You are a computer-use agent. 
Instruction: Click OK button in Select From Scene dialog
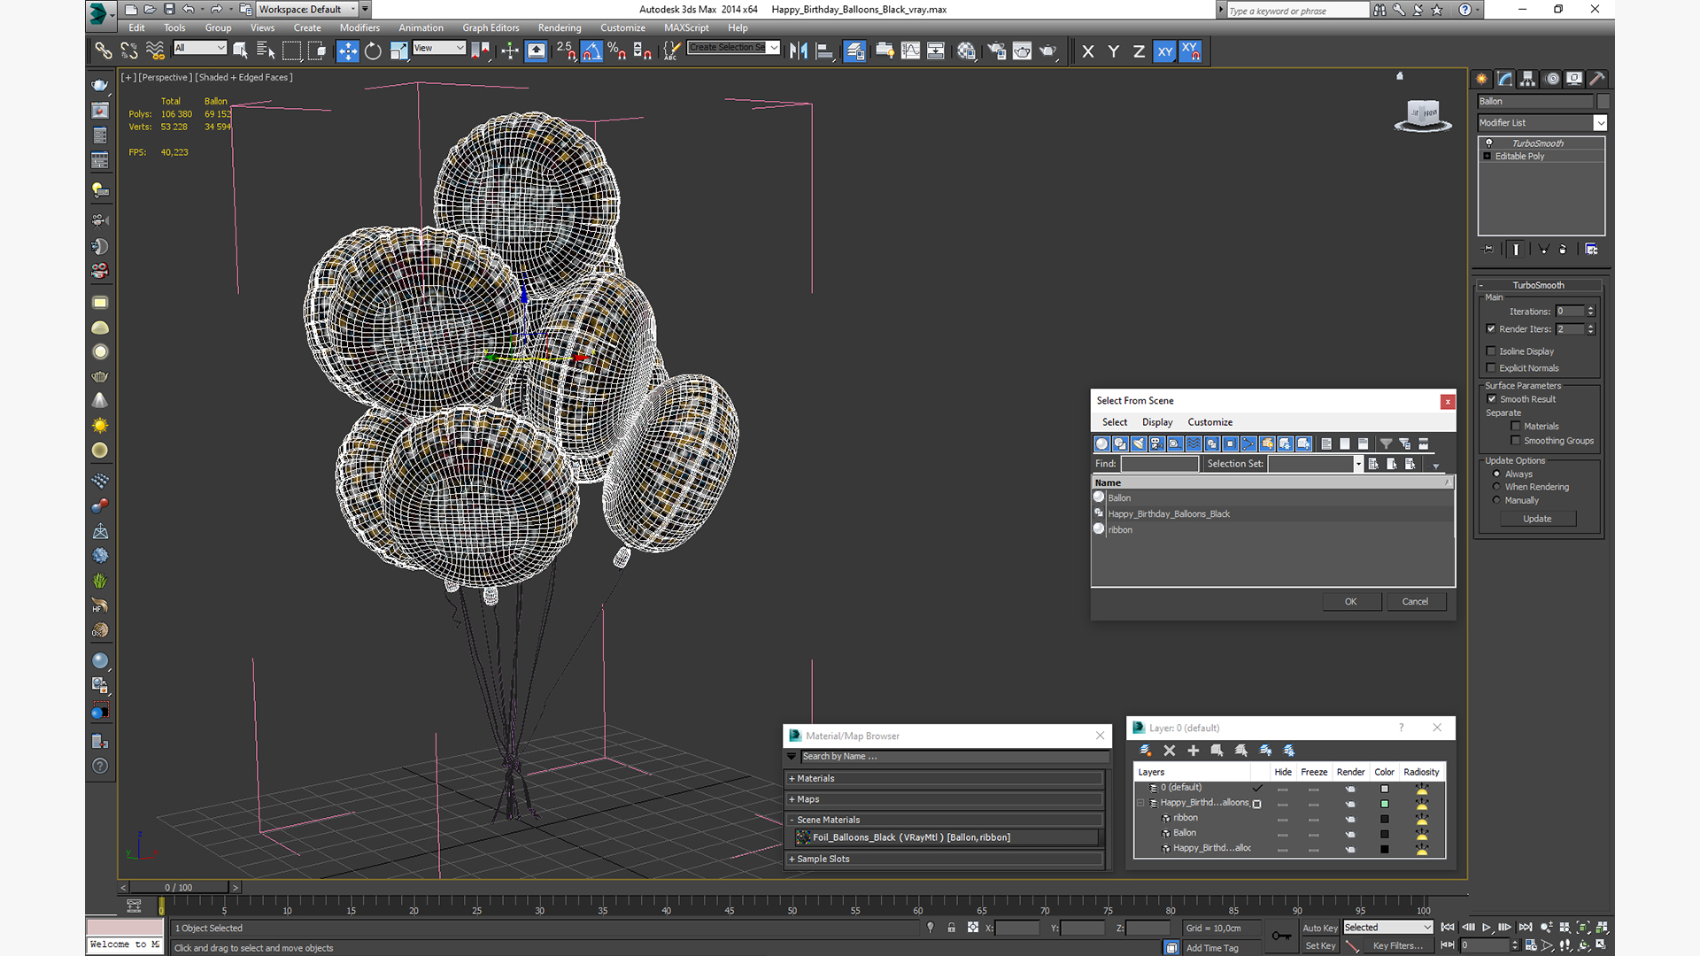(x=1351, y=600)
